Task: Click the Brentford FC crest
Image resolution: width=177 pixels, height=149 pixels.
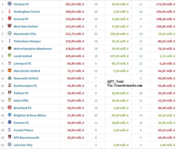Action: 9,107
